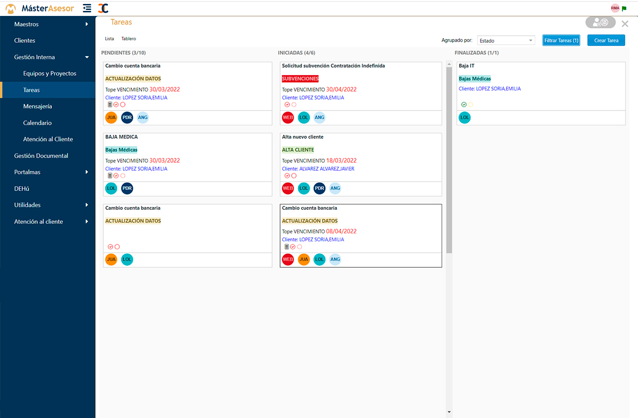
Task: Click PDR avatar on BAJA MEDICA card
Action: pos(127,189)
